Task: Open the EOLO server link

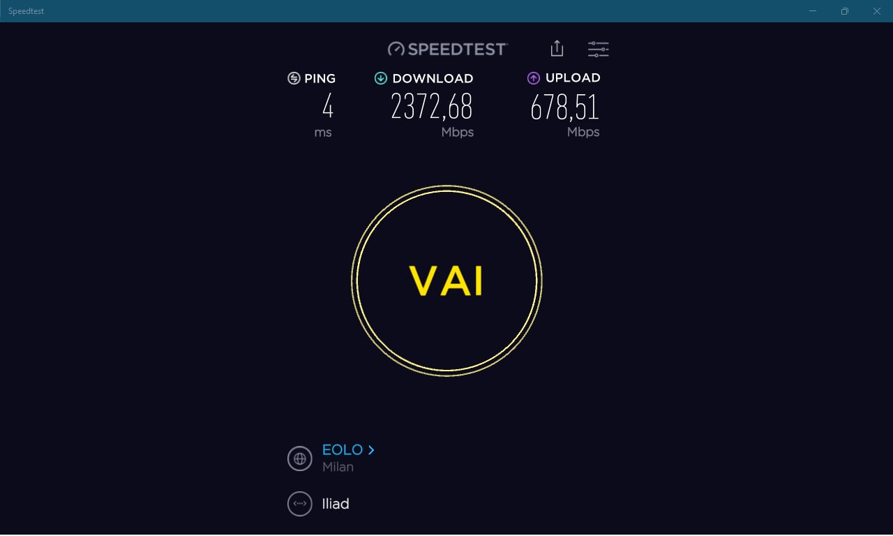Action: pyautogui.click(x=343, y=450)
